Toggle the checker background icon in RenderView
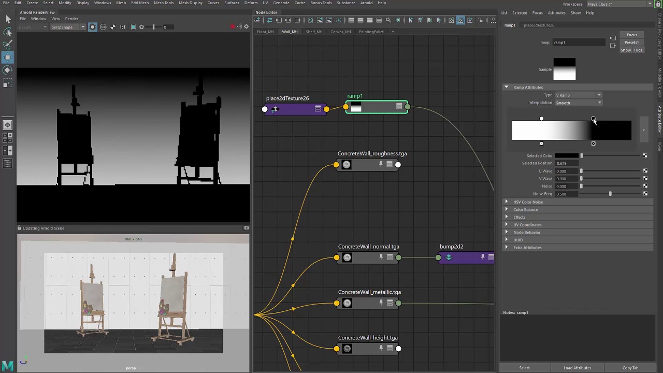 (113, 27)
